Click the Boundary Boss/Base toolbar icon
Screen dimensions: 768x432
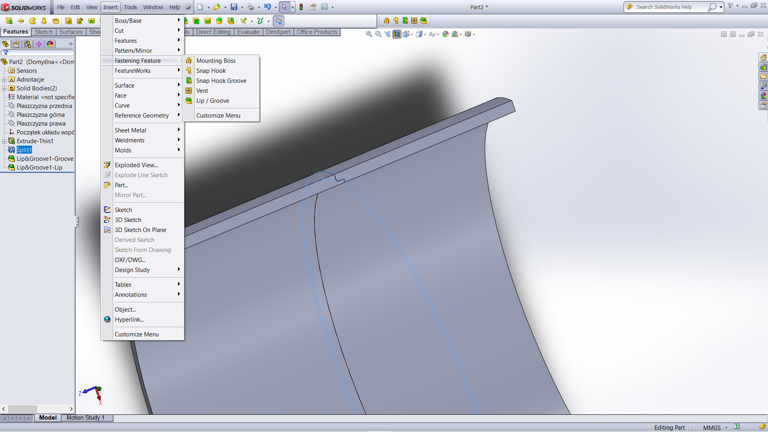pyautogui.click(x=56, y=21)
